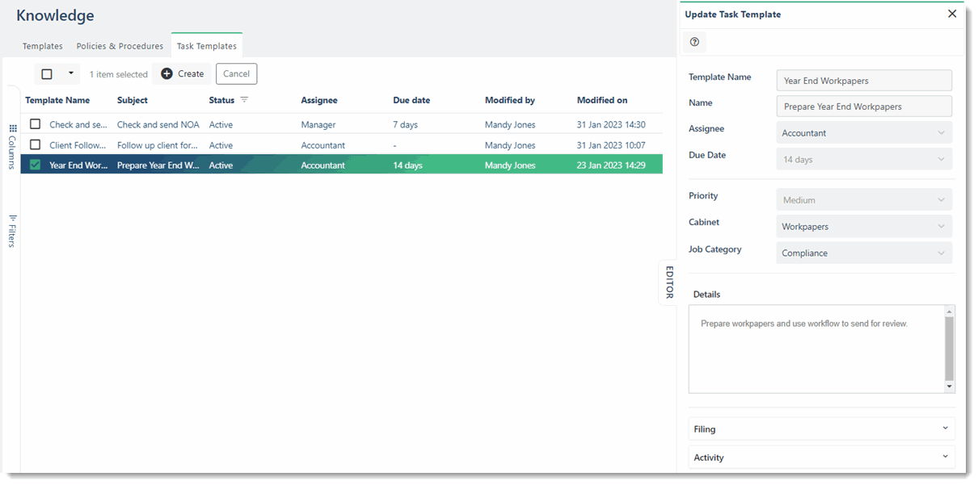Click the Cancel button
This screenshot has width=978, height=485.
(236, 73)
